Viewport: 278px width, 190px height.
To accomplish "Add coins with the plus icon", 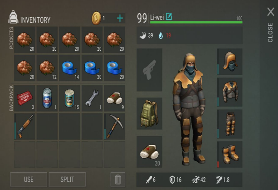I will pos(120,18).
